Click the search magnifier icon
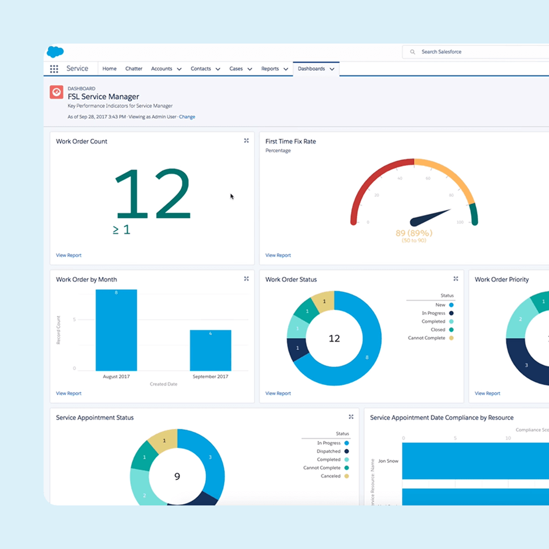The width and height of the screenshot is (549, 549). coord(412,52)
